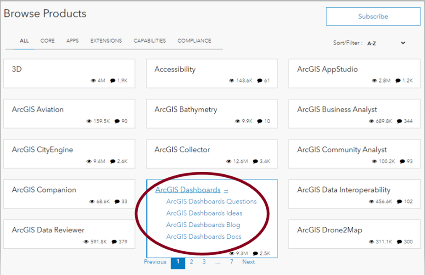Open the ArcGIS CityEngine card
Screen dimensions: 425x275
(69, 154)
